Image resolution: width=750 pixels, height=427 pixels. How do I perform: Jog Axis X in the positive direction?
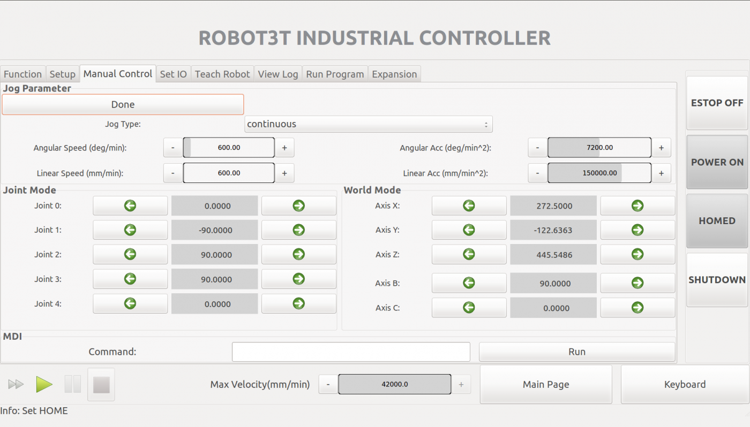pos(637,205)
